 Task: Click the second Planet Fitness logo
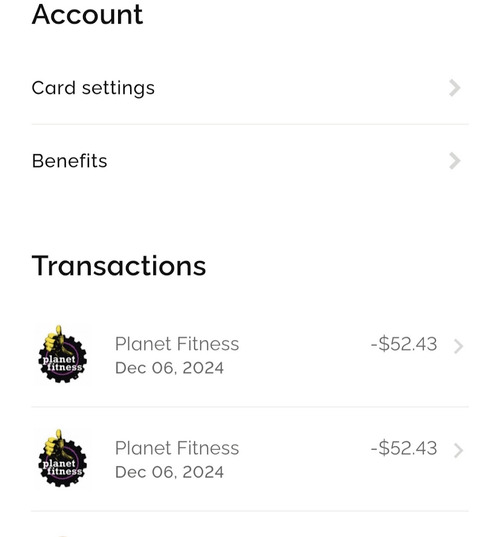point(62,460)
